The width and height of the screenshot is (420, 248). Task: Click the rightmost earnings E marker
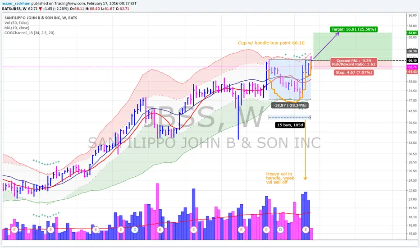[306, 230]
